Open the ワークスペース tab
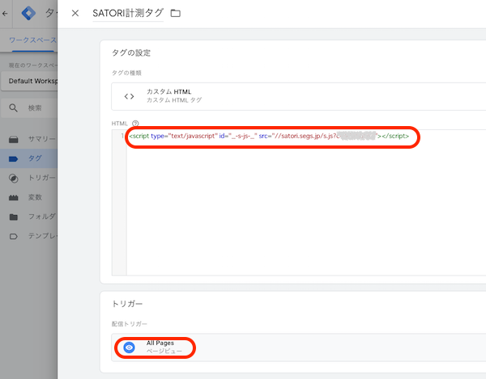This screenshot has width=486, height=379. click(x=33, y=40)
